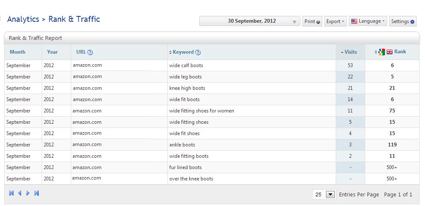Go to the previous results page
The image size is (425, 206).
[x=19, y=193]
